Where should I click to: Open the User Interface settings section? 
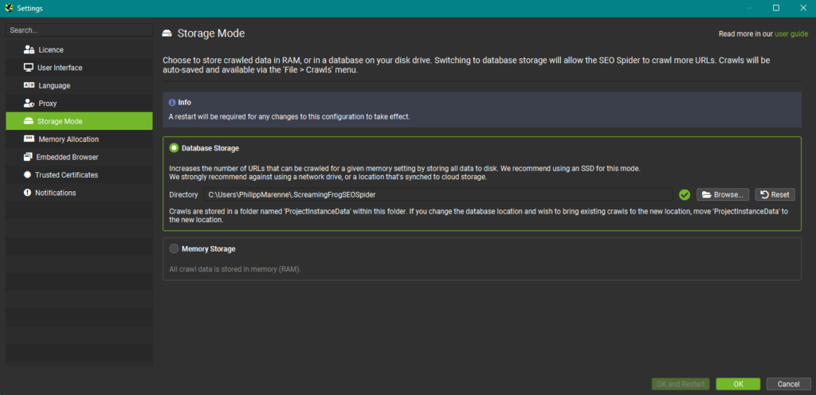coord(79,68)
